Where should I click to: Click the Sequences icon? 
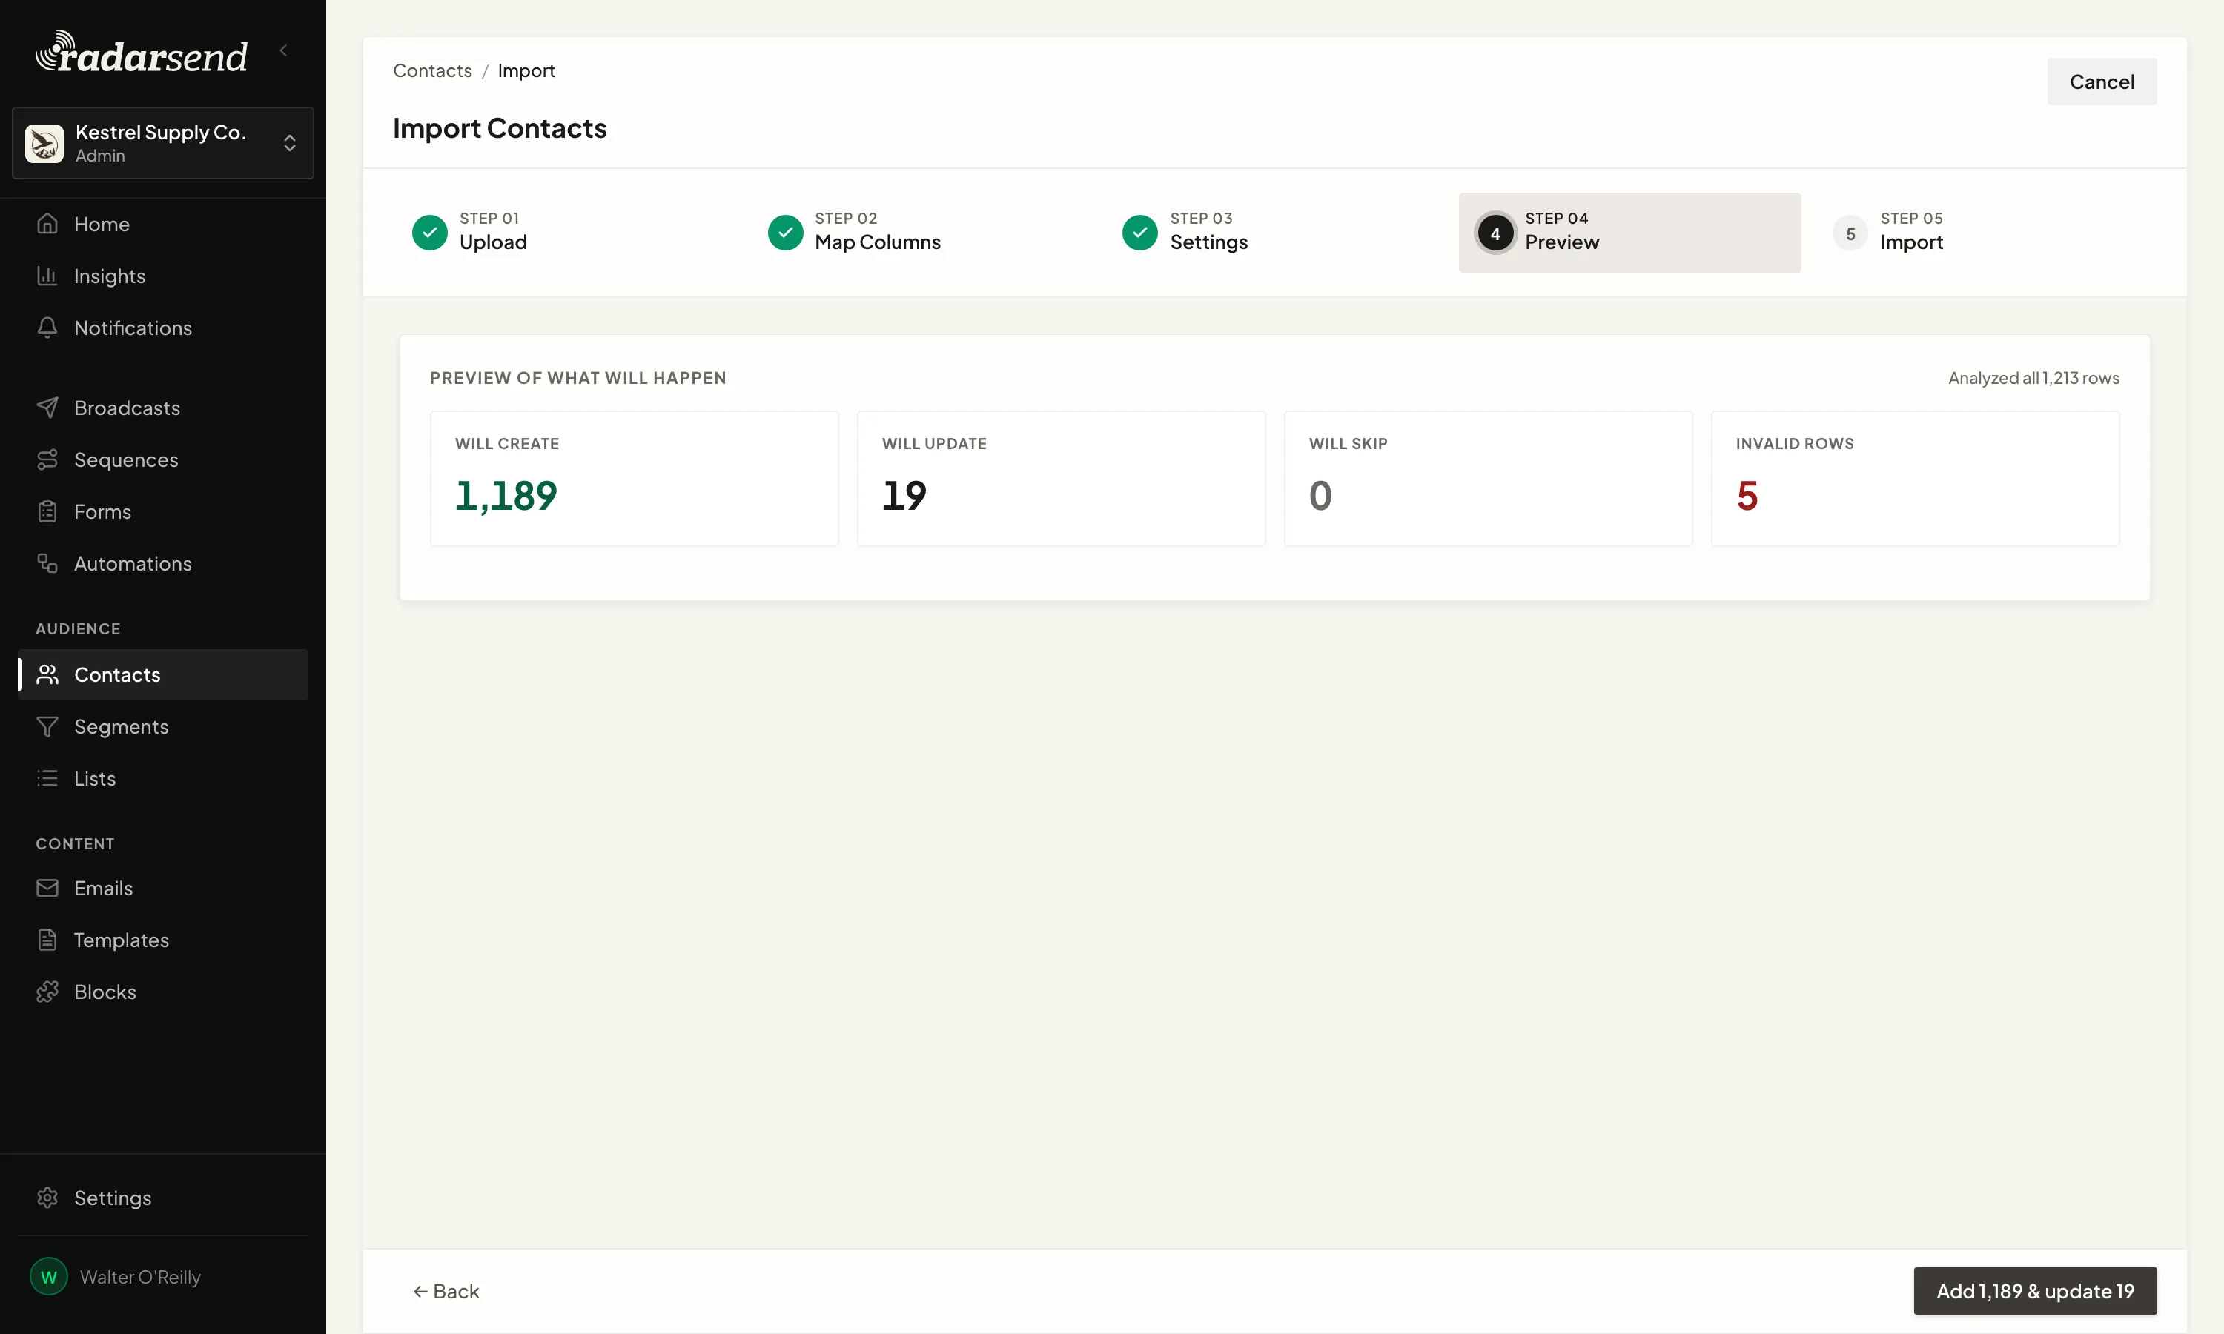click(47, 460)
